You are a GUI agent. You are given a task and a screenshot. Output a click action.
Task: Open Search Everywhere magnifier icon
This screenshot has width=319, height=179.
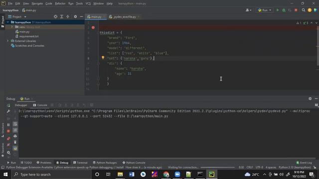click(304, 10)
